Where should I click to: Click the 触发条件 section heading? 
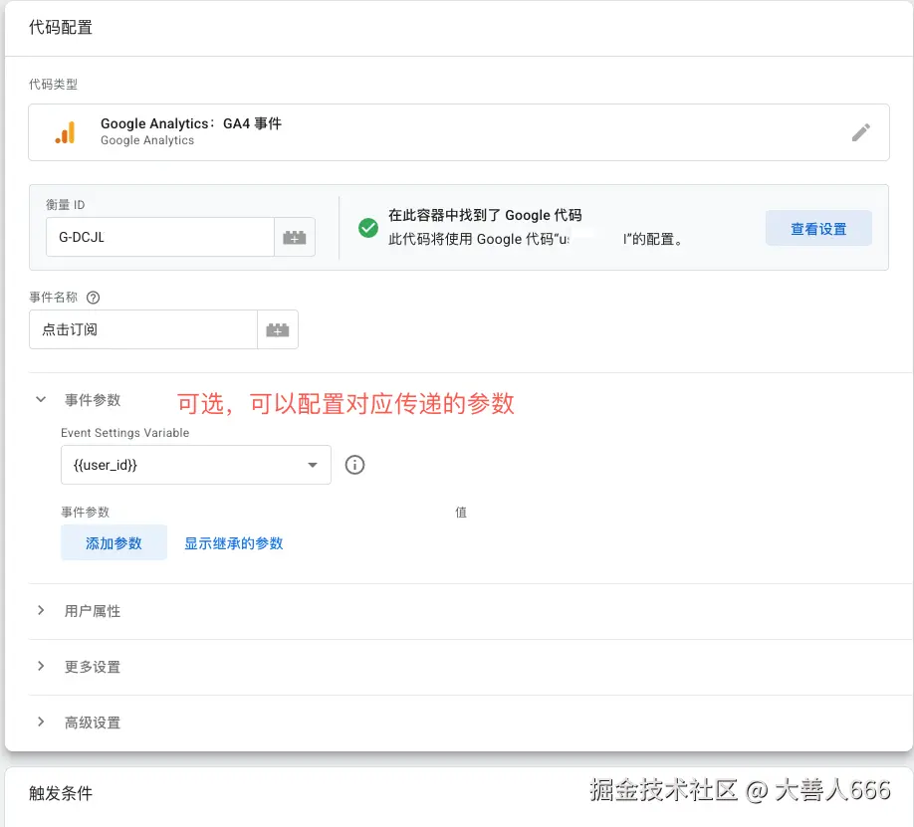[61, 793]
